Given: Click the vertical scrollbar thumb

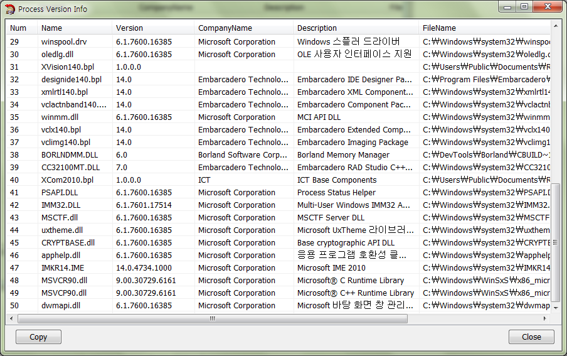Looking at the screenshot, I should click(x=556, y=242).
